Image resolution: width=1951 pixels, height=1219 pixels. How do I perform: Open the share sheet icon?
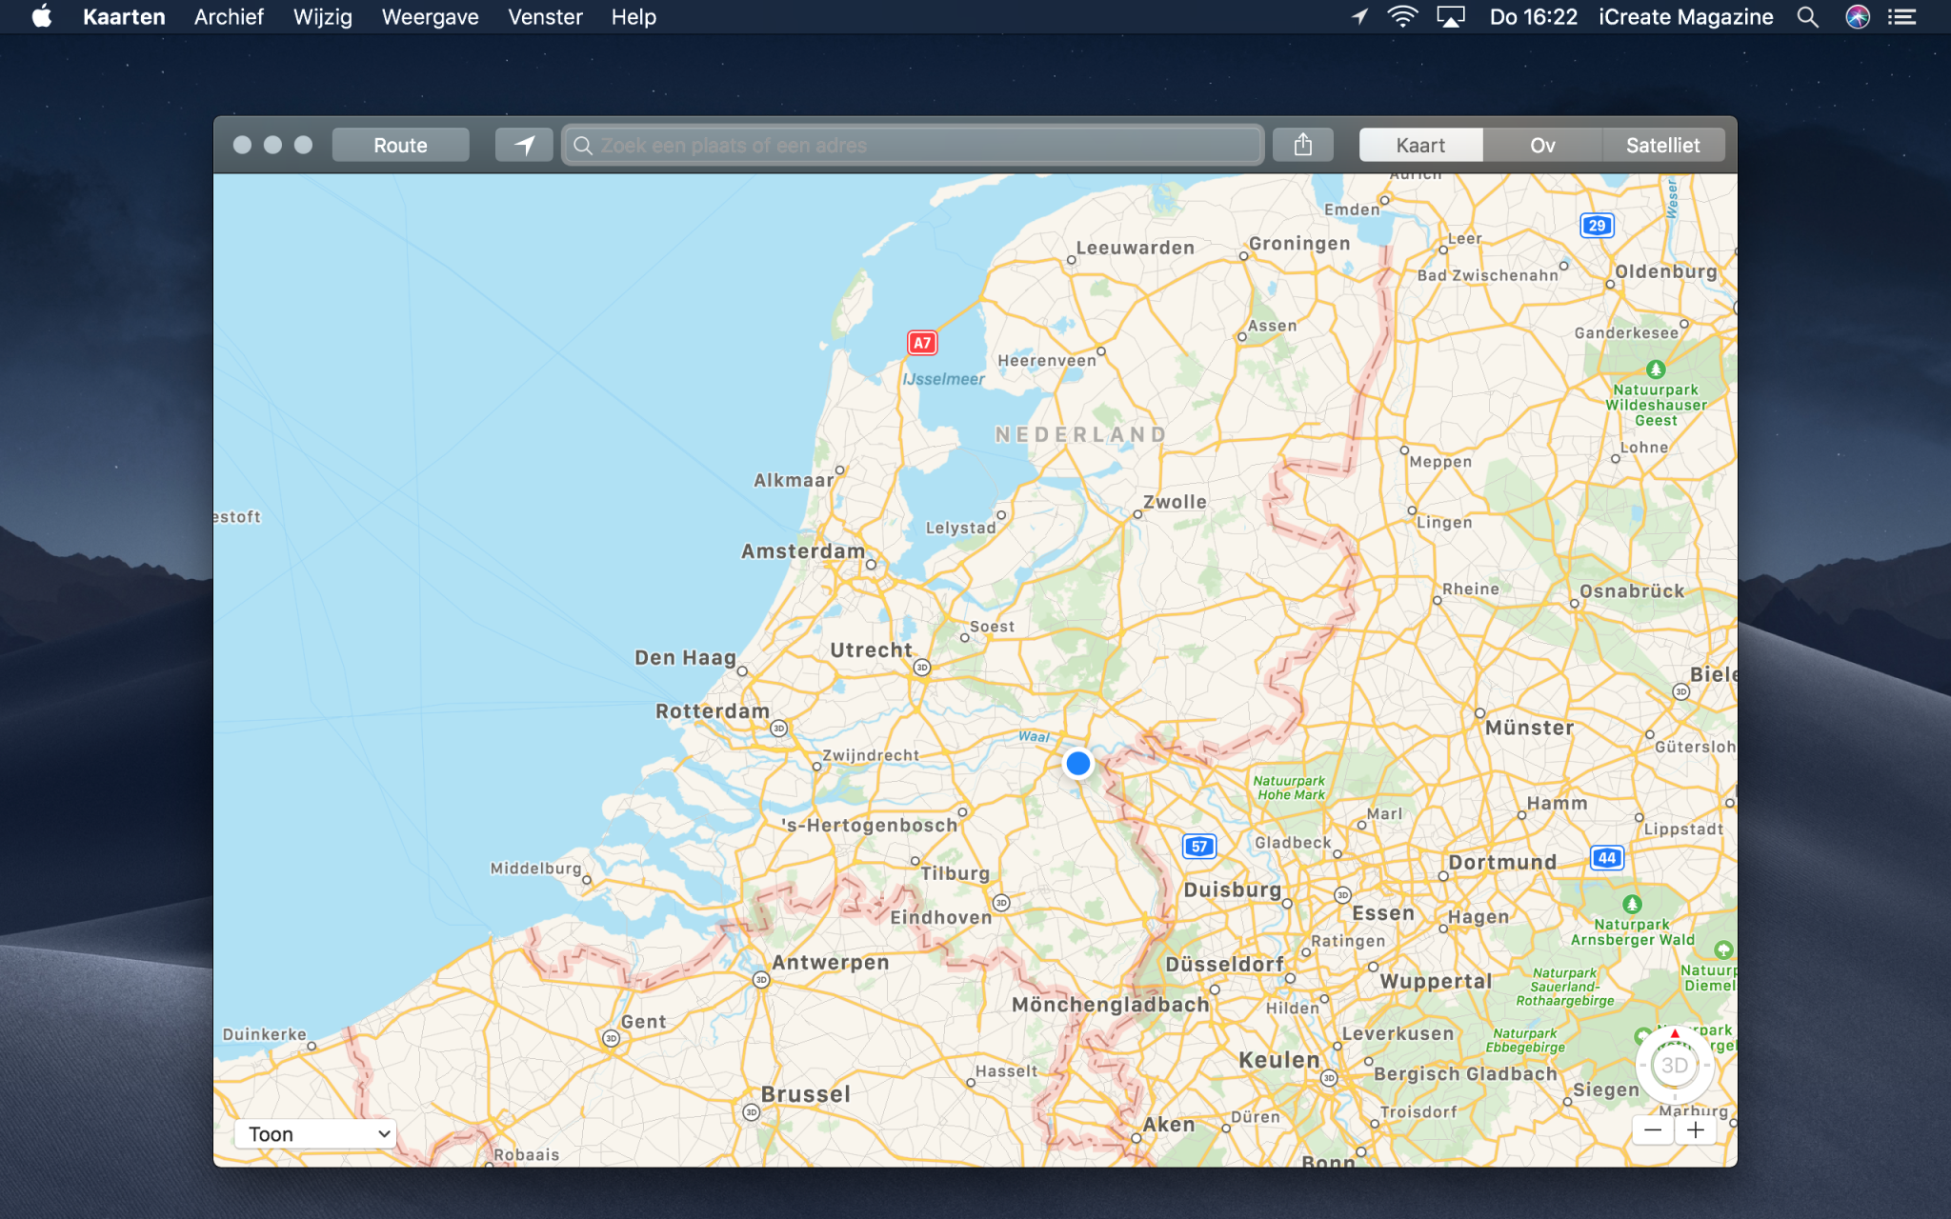(x=1302, y=145)
